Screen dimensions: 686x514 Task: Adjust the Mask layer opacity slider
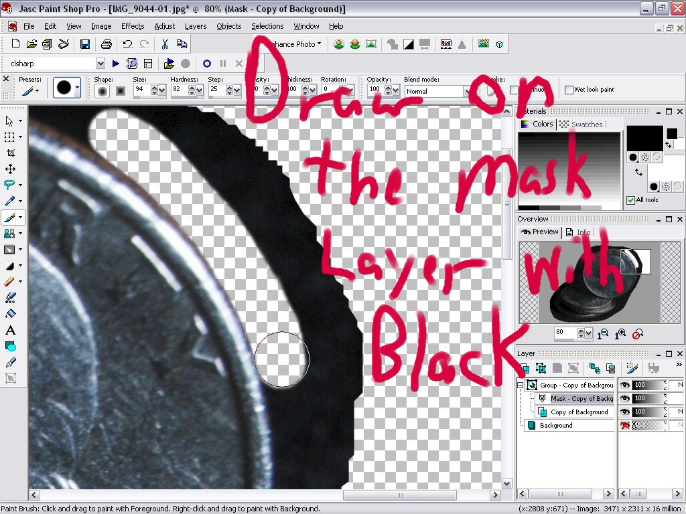point(650,398)
